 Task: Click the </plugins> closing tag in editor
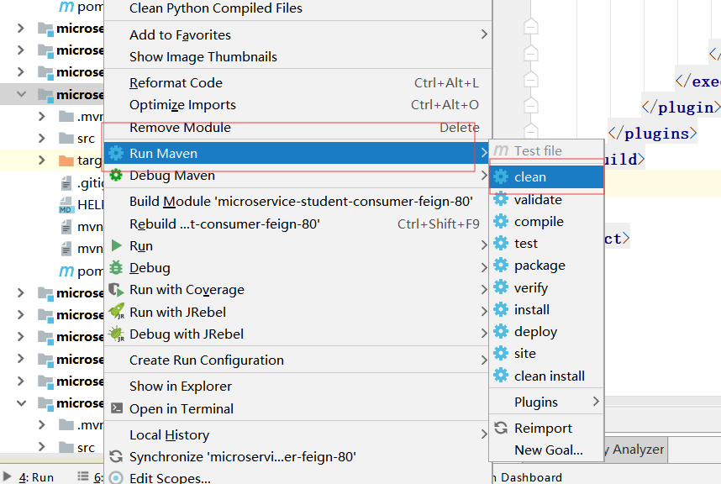652,134
